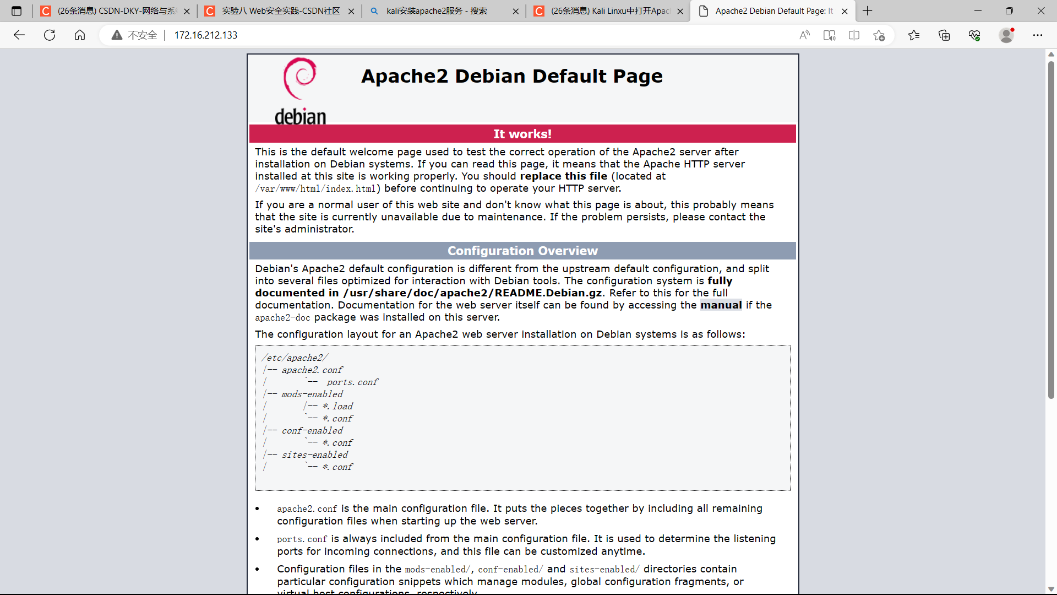Open the Read aloud icon
Screen dimensions: 1057x595
[x=804, y=35]
